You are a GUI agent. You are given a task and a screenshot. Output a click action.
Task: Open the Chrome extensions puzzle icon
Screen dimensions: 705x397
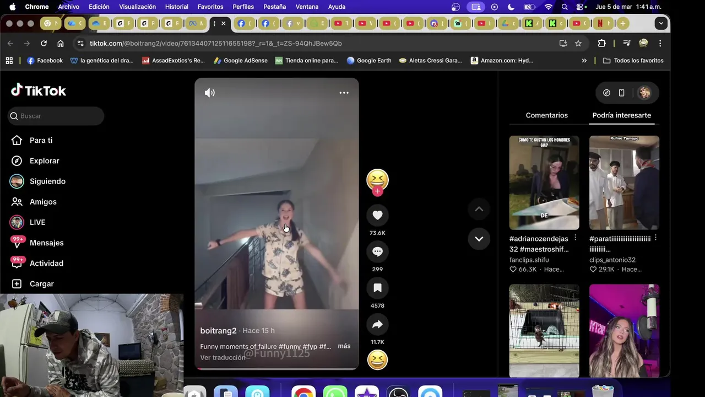601,43
